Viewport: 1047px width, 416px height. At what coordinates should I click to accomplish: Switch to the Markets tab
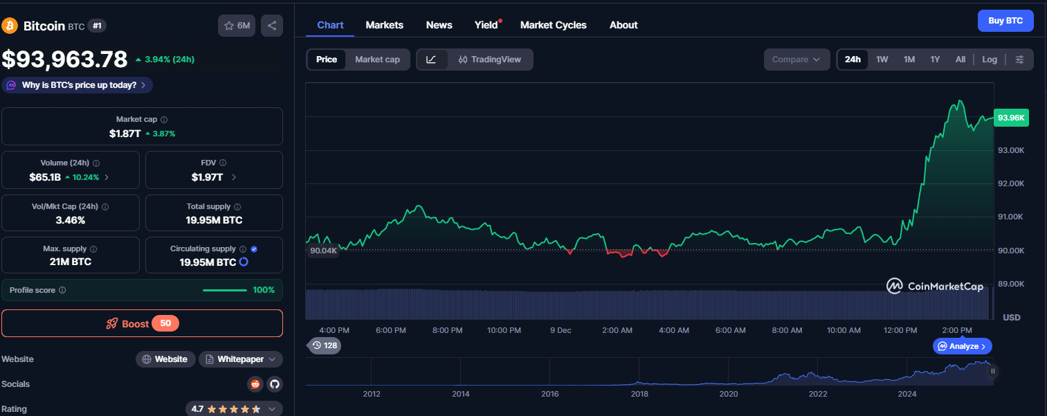click(x=384, y=25)
